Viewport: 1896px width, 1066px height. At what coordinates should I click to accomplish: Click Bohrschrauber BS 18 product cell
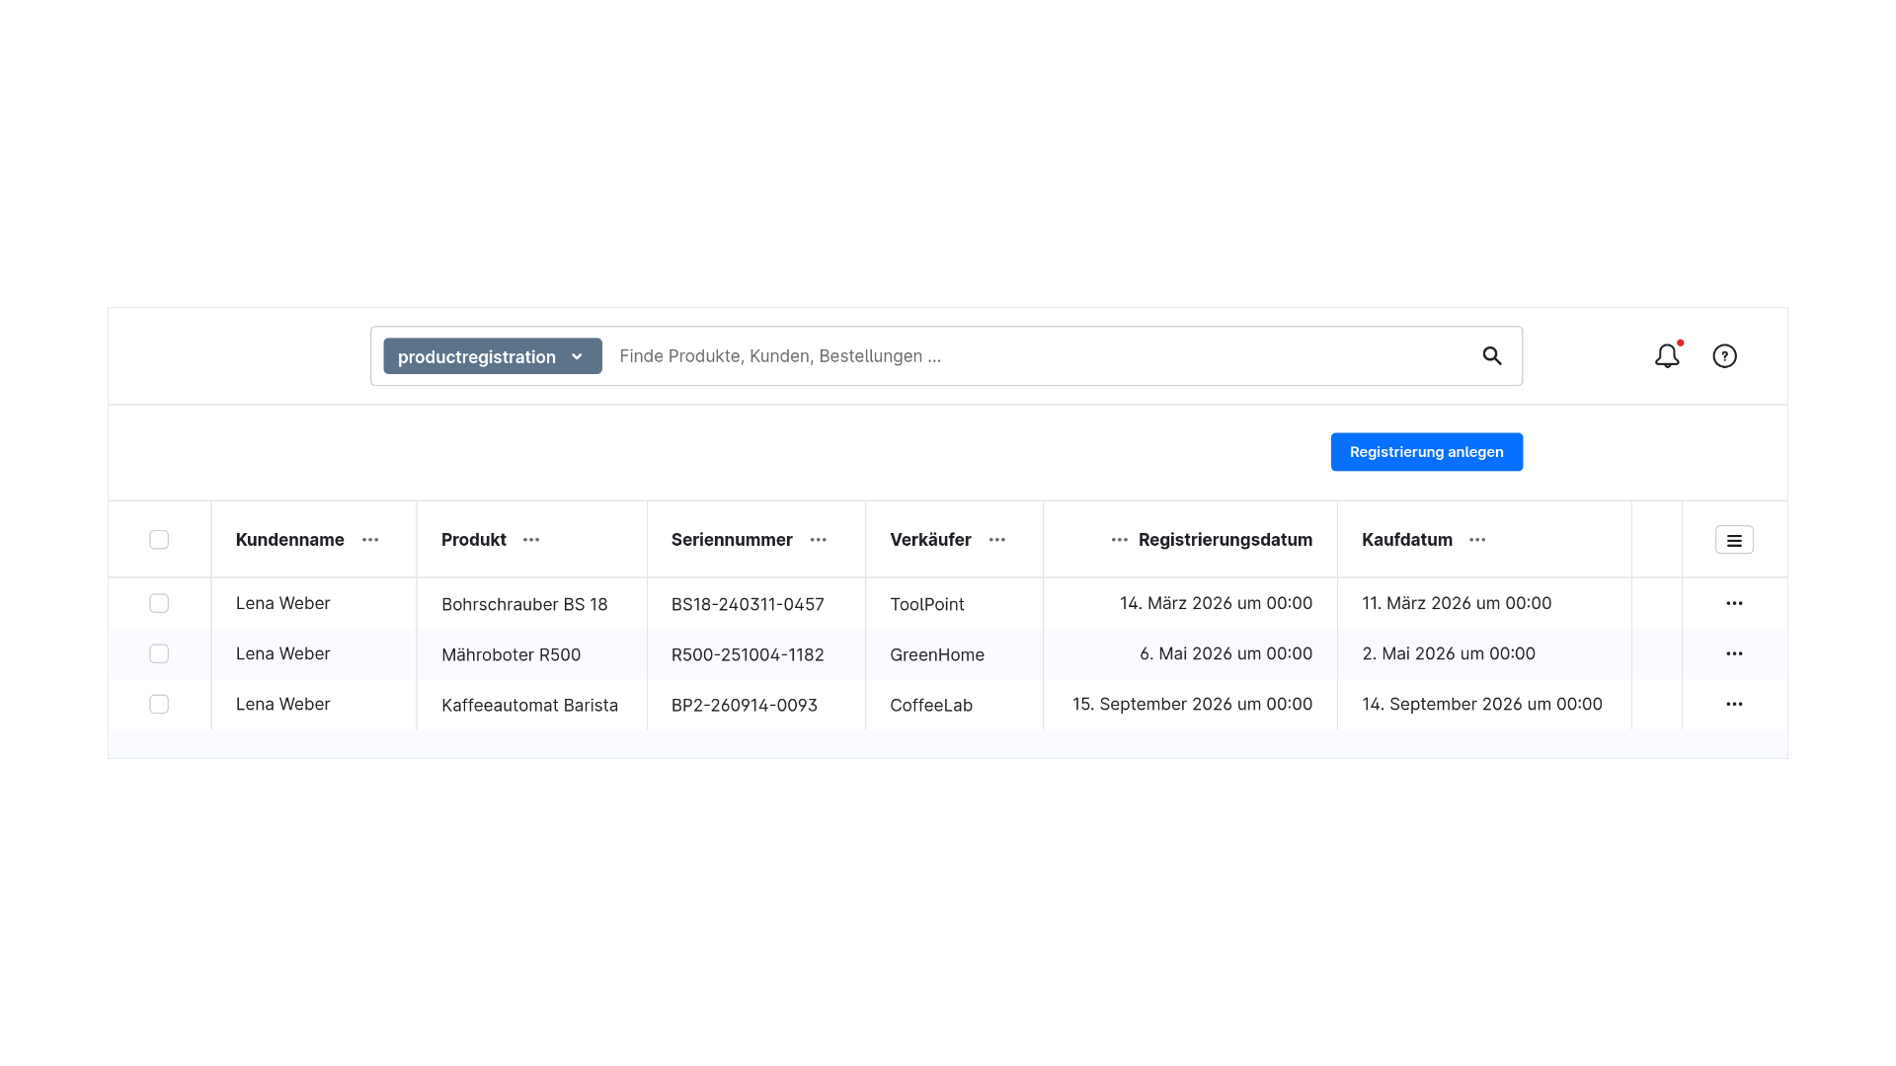(524, 604)
